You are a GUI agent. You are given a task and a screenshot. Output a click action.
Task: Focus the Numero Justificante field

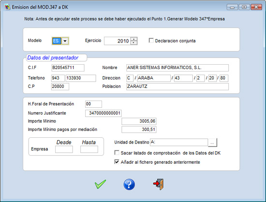[103, 113]
